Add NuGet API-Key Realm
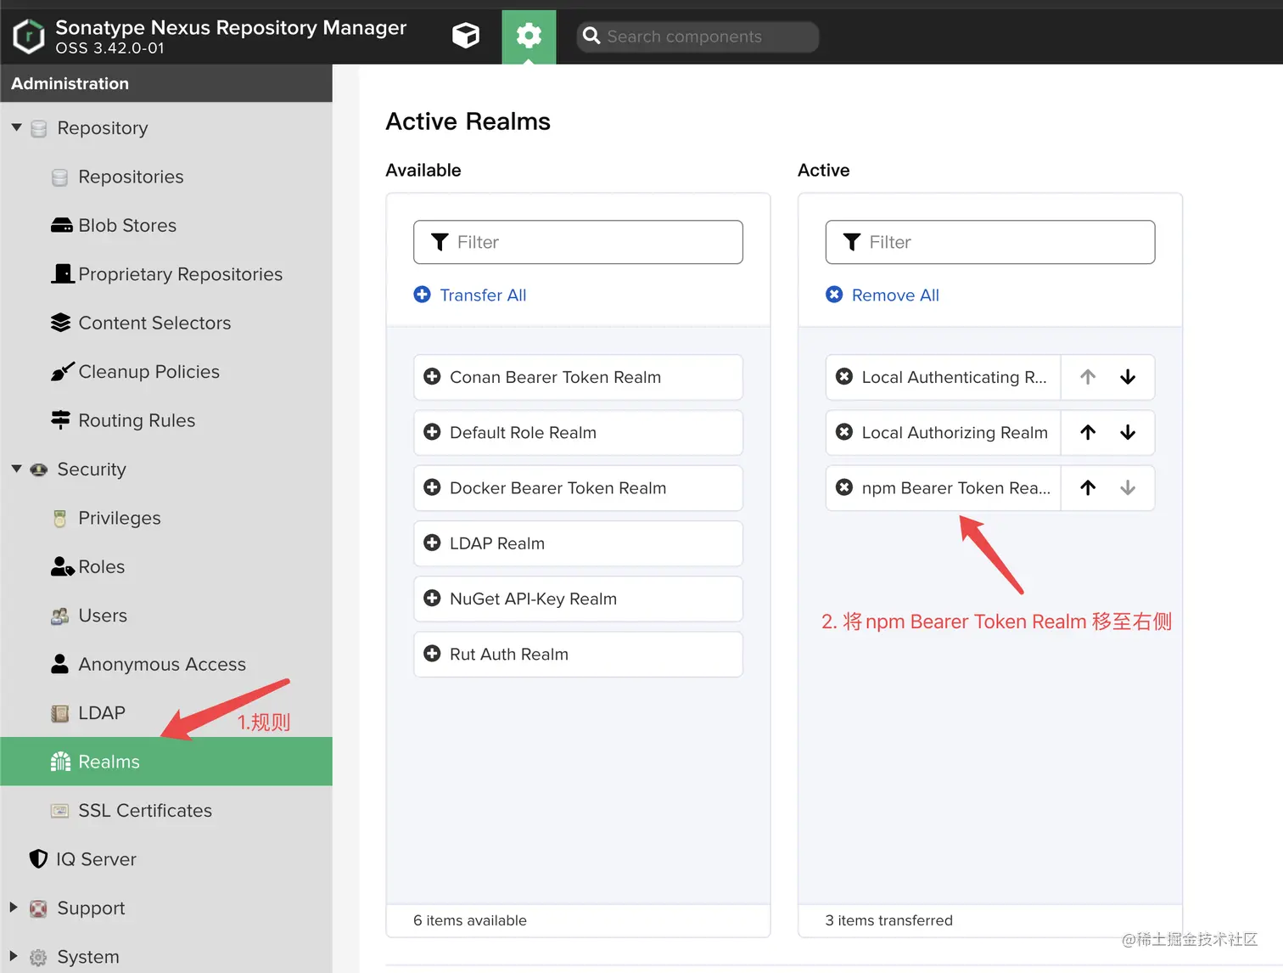The width and height of the screenshot is (1283, 973). [x=578, y=599]
